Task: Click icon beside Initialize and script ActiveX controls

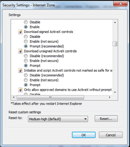Action: click(x=20, y=70)
